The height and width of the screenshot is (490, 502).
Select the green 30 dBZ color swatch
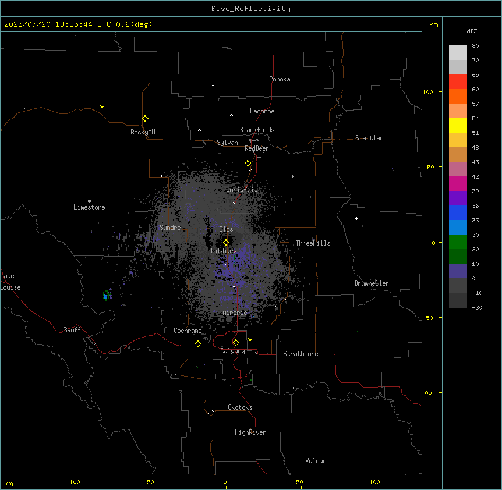pos(458,242)
